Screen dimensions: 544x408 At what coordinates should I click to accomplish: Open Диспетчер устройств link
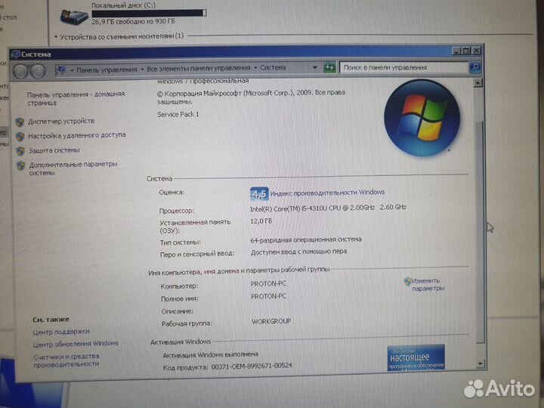click(x=61, y=121)
